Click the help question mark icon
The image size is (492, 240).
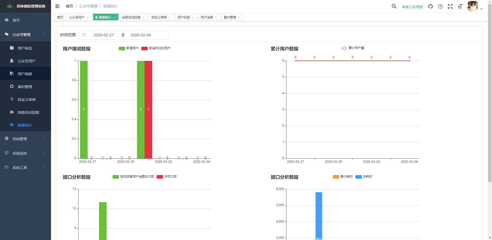440,6
